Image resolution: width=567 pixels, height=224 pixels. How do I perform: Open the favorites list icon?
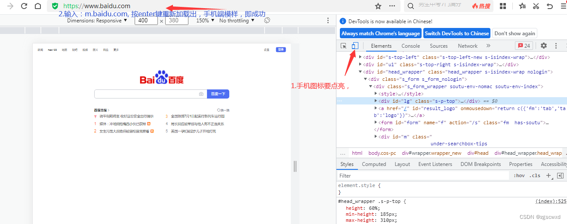[x=522, y=6]
